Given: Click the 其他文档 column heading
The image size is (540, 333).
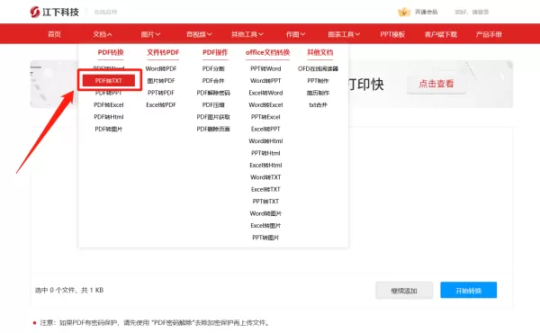Looking at the screenshot, I should tap(320, 53).
